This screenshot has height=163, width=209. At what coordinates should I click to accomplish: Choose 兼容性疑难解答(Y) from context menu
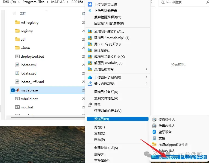click(108, 17)
